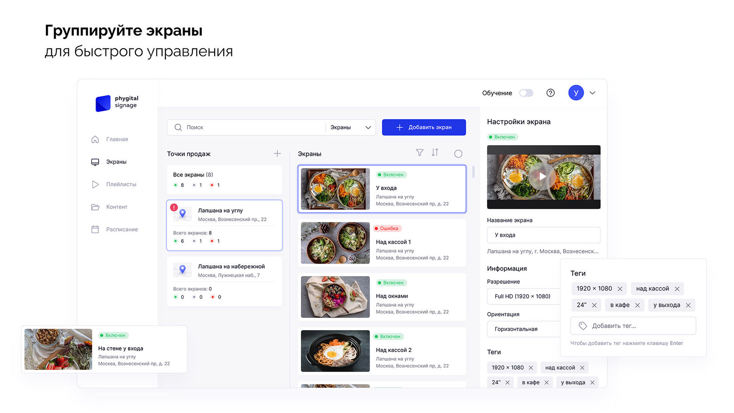Open help question mark icon

[x=550, y=93]
